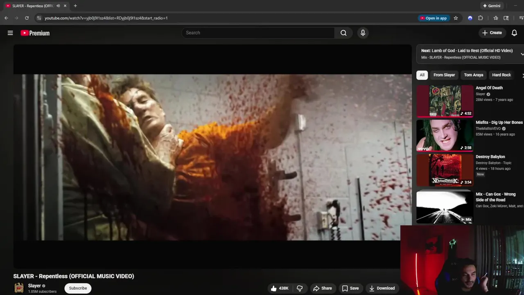Open a new browser tab
Viewport: 524px width, 295px height.
(x=75, y=6)
